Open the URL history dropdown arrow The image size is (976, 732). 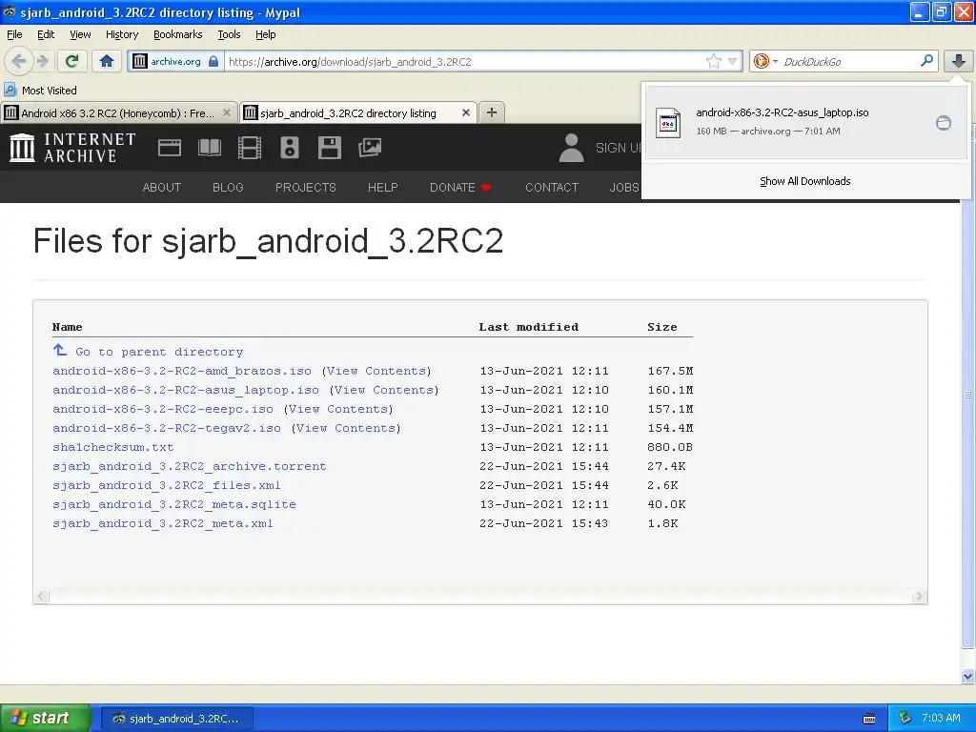pos(733,61)
